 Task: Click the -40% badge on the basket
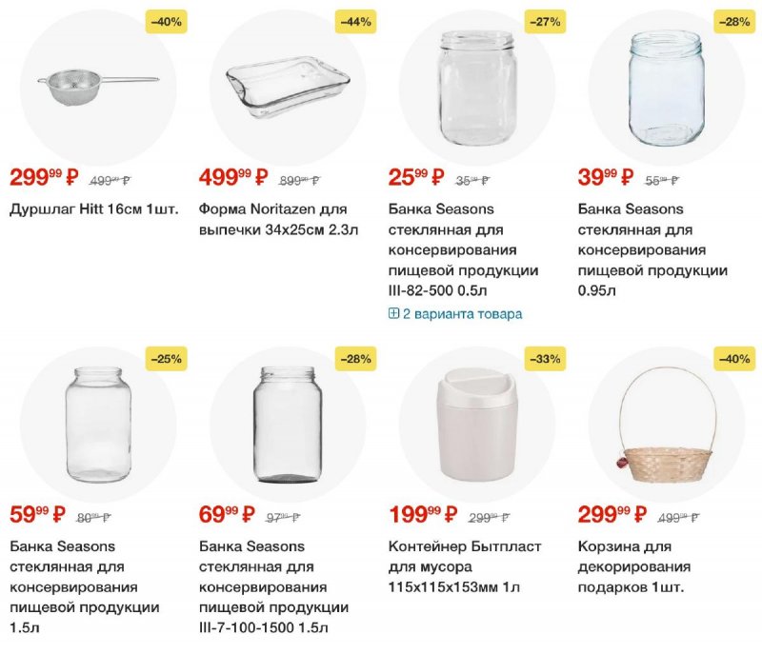click(x=734, y=359)
